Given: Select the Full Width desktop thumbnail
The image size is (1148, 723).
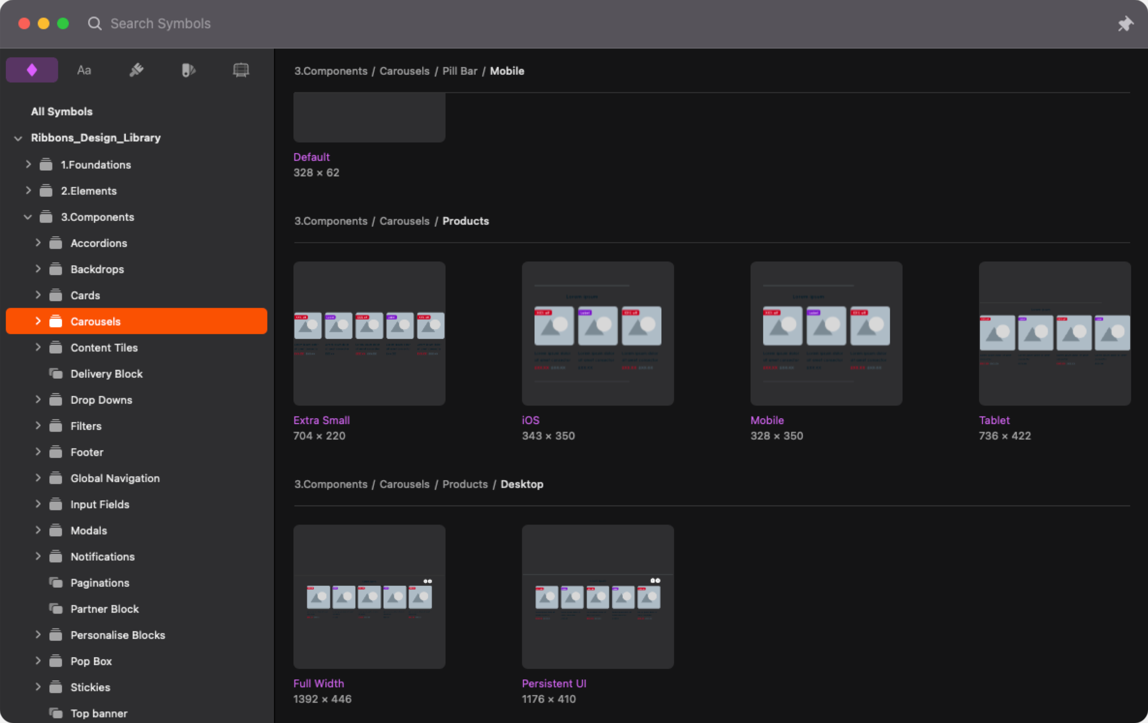Looking at the screenshot, I should (x=370, y=597).
